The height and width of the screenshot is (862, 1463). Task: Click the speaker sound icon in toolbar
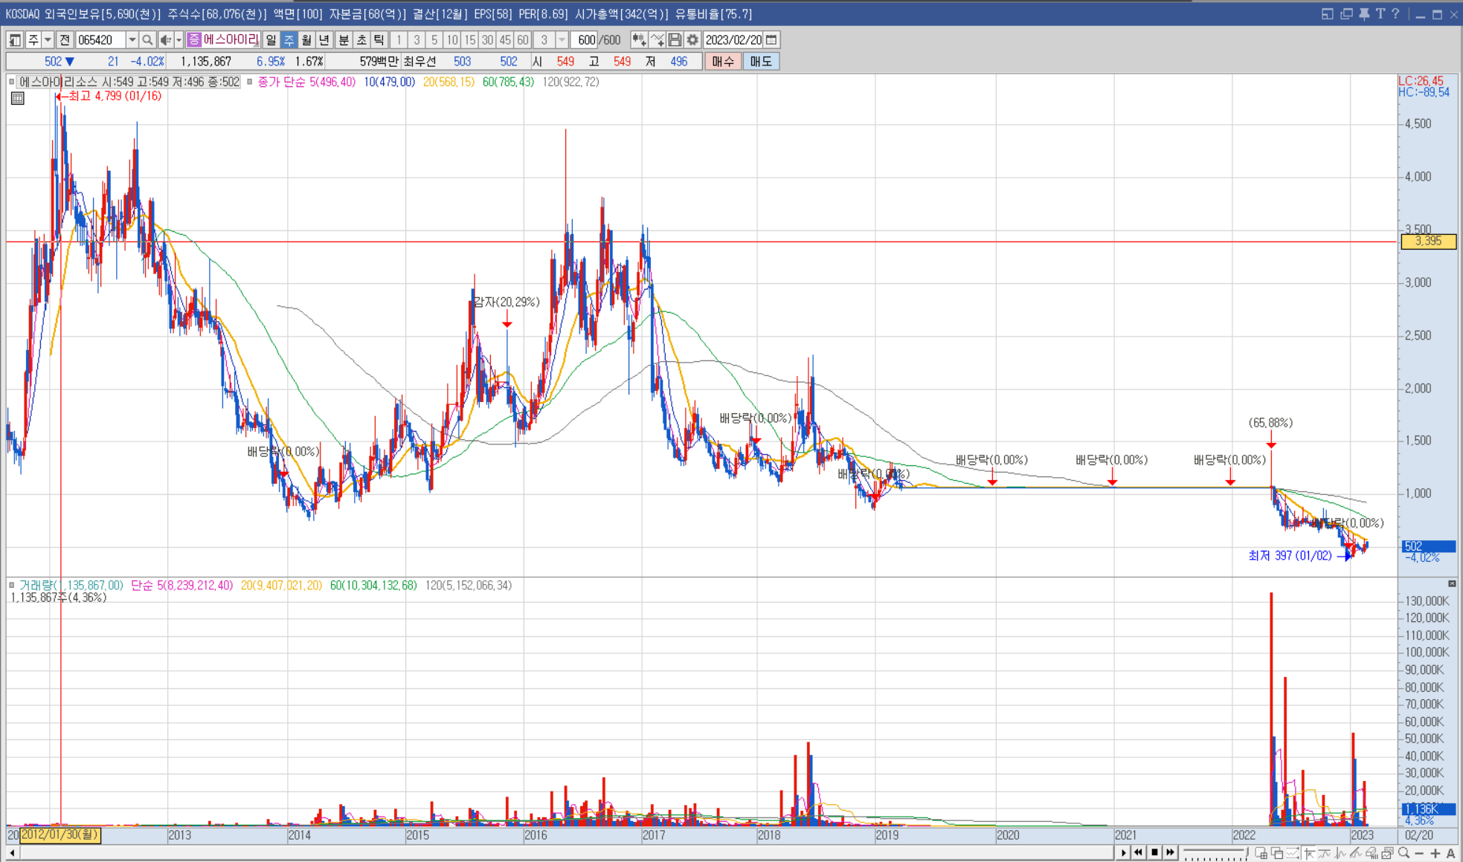pos(165,40)
